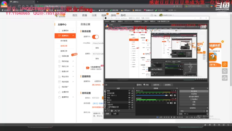Expand the 我的视频 sidebar section
The height and width of the screenshot is (131, 232).
click(x=73, y=82)
